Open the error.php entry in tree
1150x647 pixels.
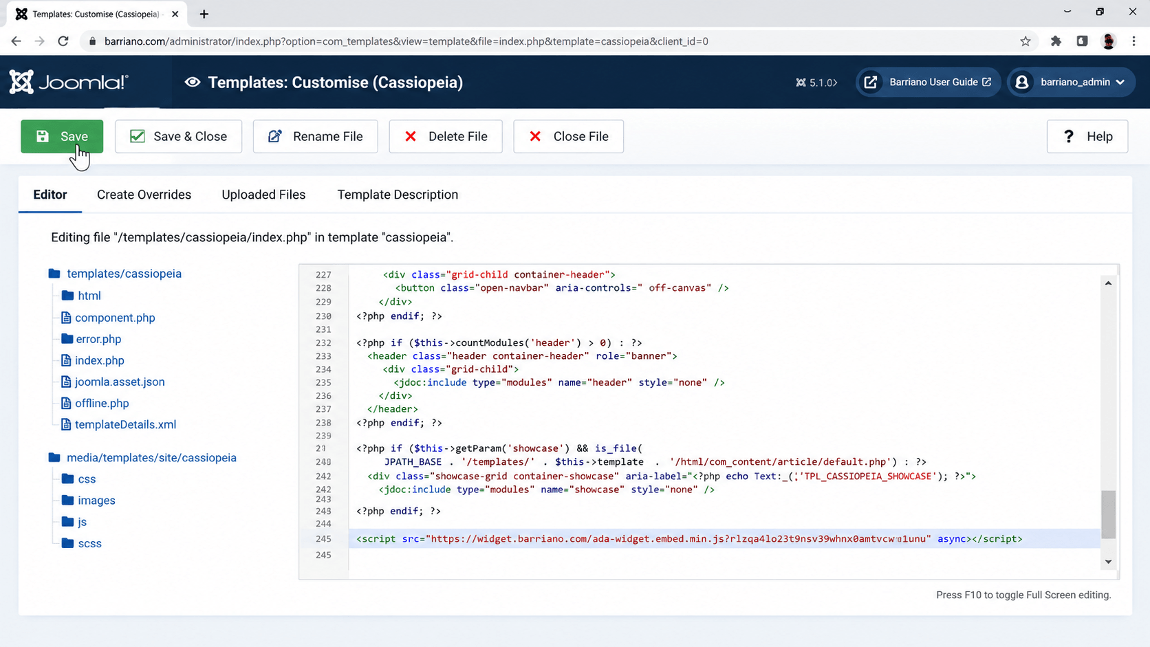click(x=98, y=339)
